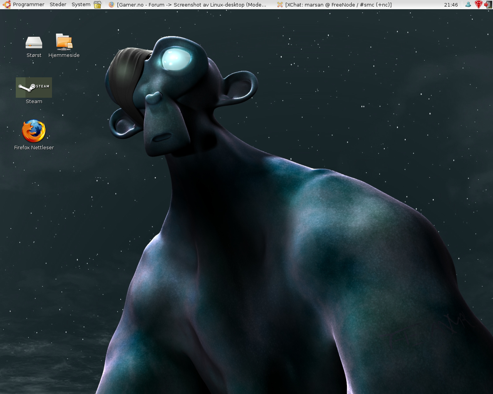The height and width of the screenshot is (394, 493).
Task: Open the Steder menu
Action: pyautogui.click(x=58, y=5)
